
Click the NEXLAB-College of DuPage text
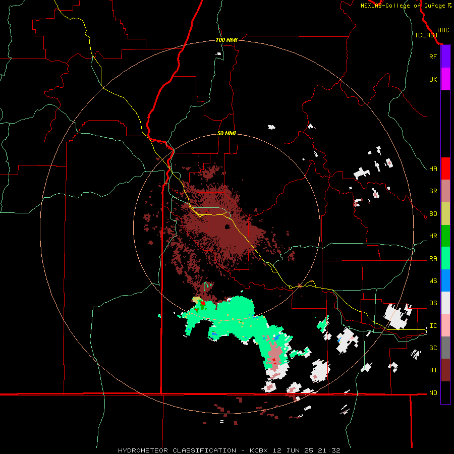[x=403, y=6]
